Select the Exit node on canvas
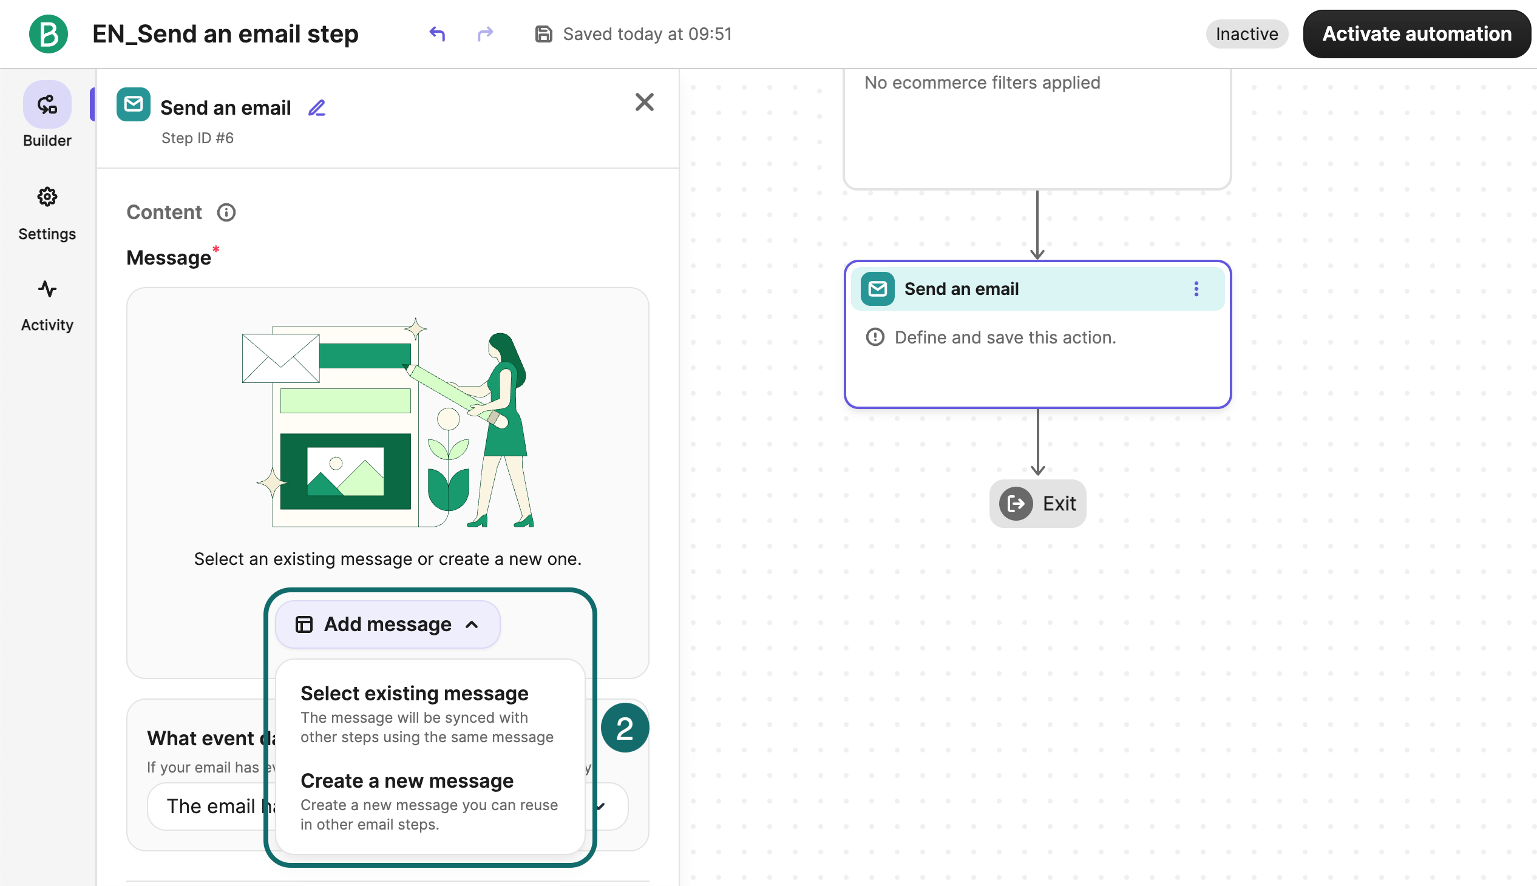Image resolution: width=1537 pixels, height=886 pixels. pyautogui.click(x=1037, y=503)
